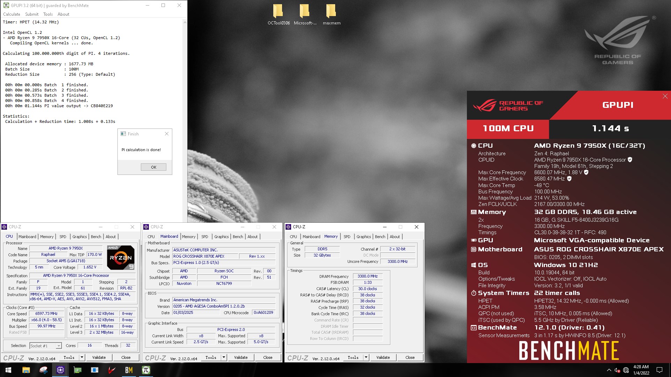Click the Ryzen 9 logo in CPU-Z
The height and width of the screenshot is (377, 671).
pos(121,258)
